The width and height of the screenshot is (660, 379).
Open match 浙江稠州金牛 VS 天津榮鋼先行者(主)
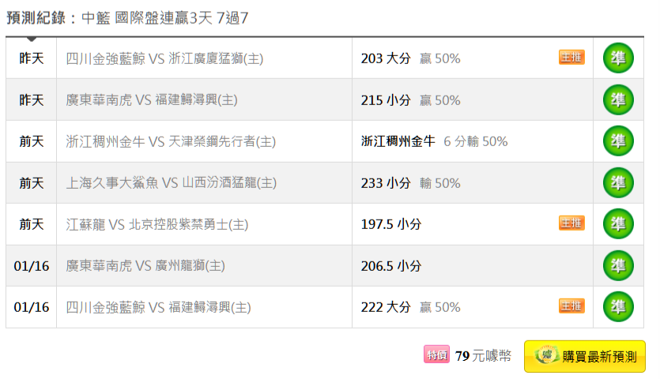click(171, 141)
